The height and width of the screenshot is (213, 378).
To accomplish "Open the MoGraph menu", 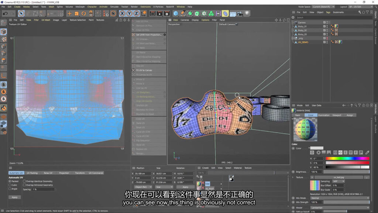I will pos(80,7).
